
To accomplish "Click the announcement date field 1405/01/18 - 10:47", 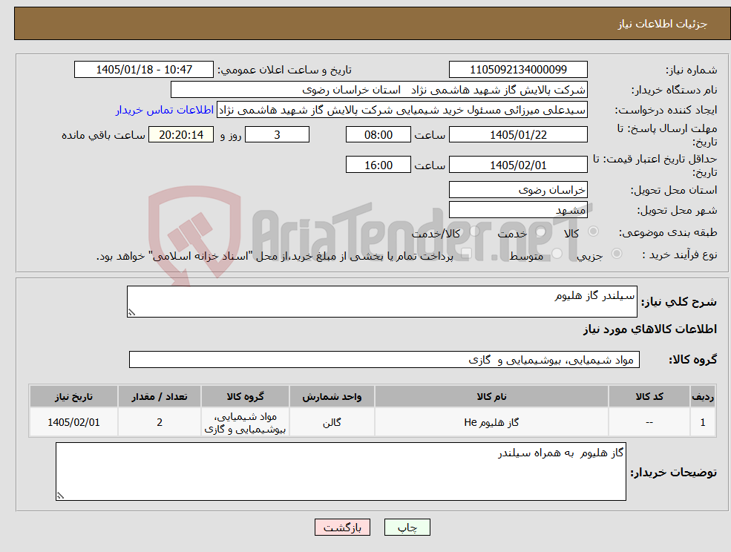I will pos(143,70).
